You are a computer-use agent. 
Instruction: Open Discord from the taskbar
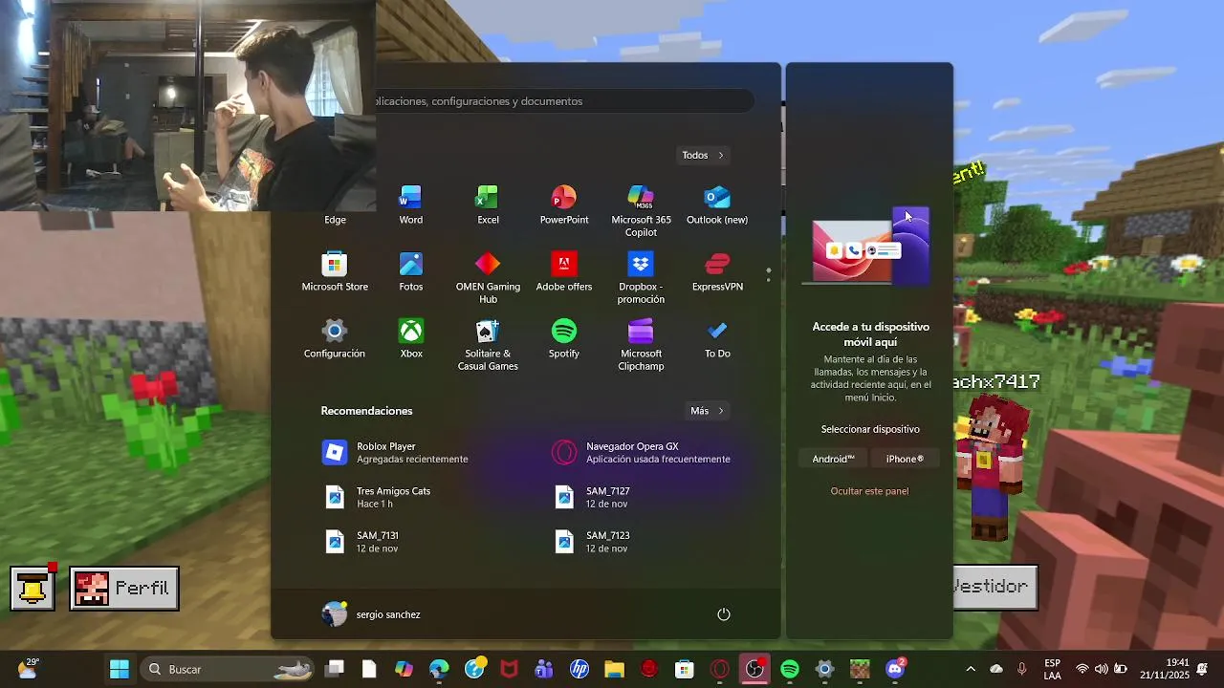[x=896, y=669]
